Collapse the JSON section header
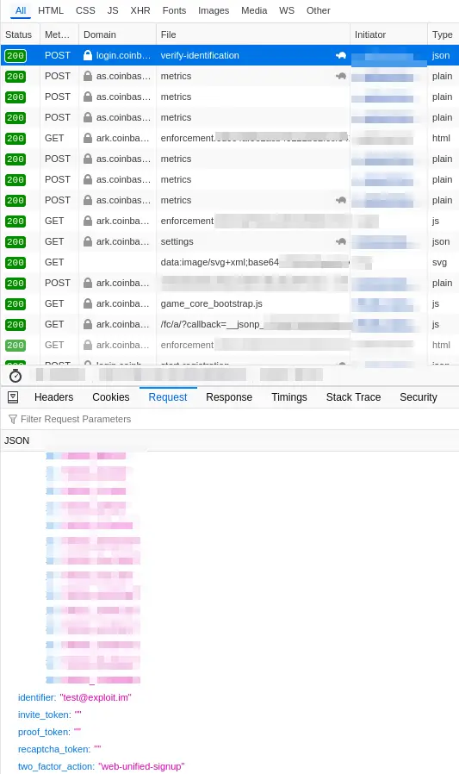This screenshot has width=459, height=774. coord(229,440)
